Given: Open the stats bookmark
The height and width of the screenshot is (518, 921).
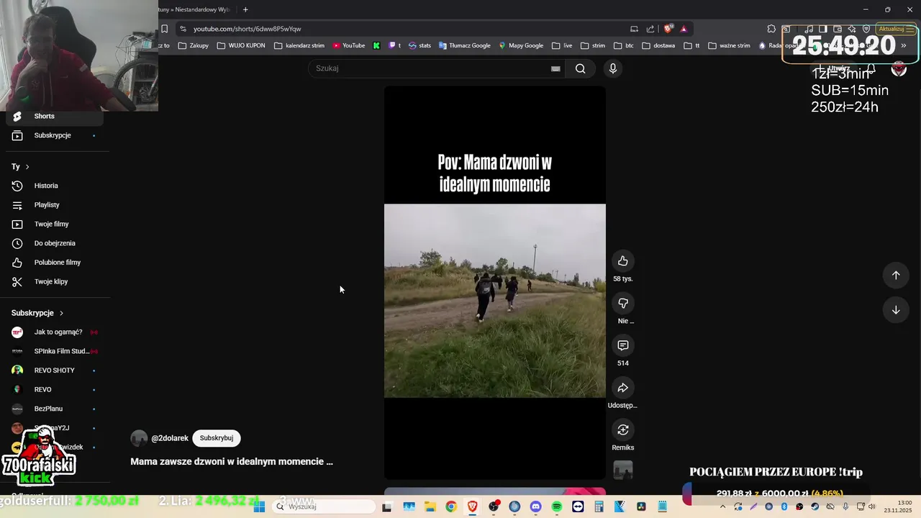Looking at the screenshot, I should (x=419, y=45).
